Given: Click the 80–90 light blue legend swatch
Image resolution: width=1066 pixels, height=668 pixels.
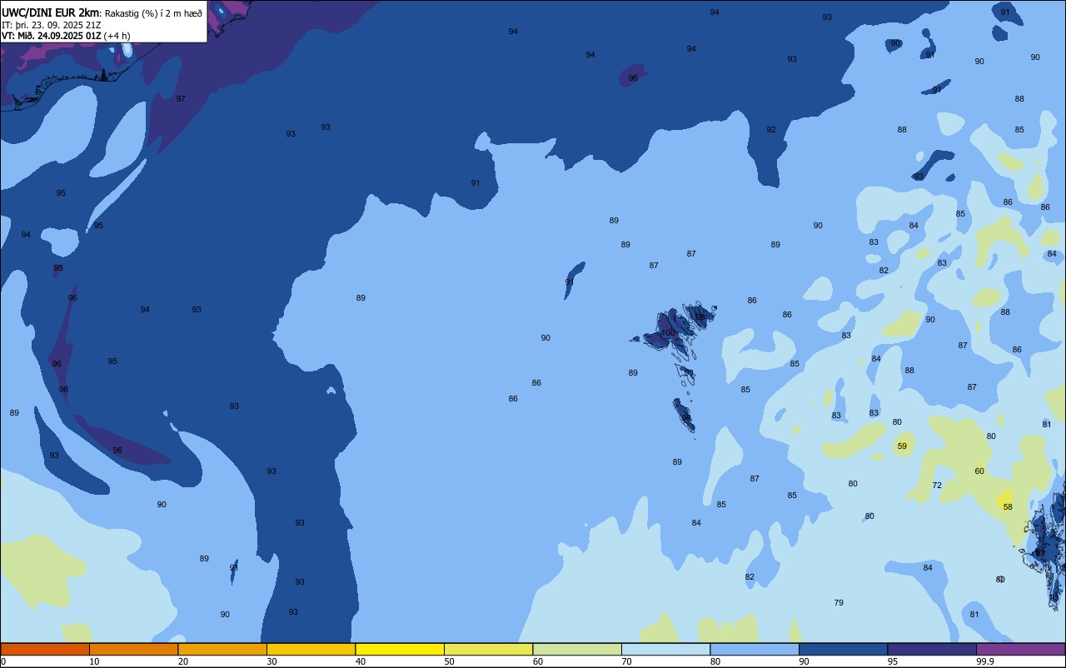Looking at the screenshot, I should [x=755, y=649].
